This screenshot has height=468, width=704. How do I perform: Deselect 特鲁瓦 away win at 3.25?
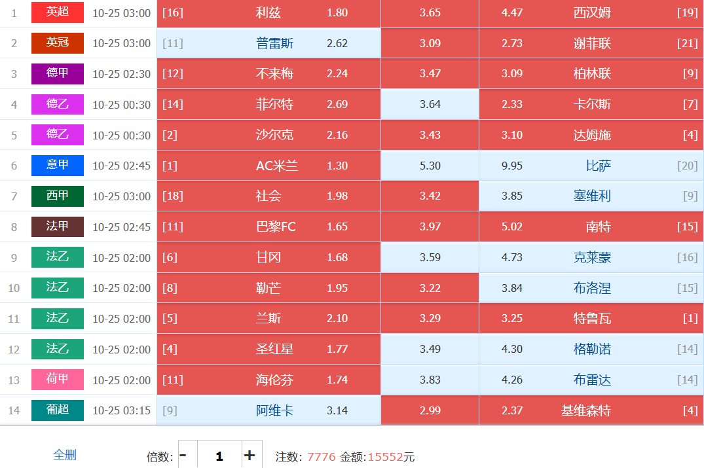pos(591,318)
